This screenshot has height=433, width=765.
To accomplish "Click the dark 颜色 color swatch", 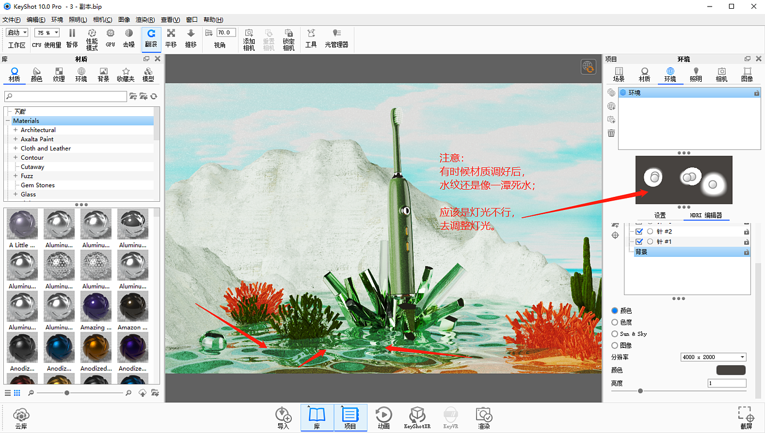I will (731, 370).
